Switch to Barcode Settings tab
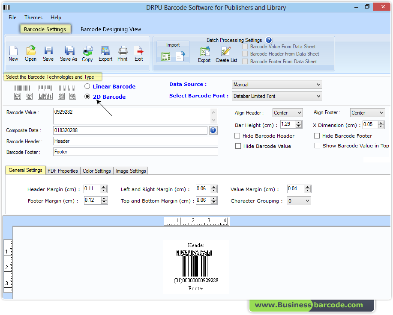The width and height of the screenshot is (393, 315). 45,29
